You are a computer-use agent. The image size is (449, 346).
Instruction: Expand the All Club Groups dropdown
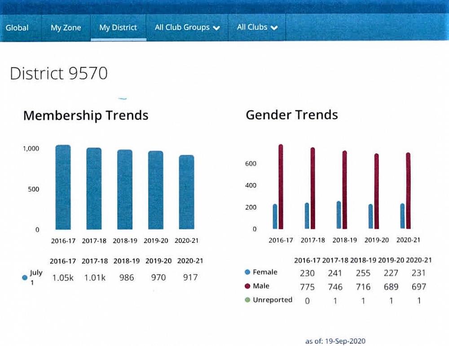point(187,27)
